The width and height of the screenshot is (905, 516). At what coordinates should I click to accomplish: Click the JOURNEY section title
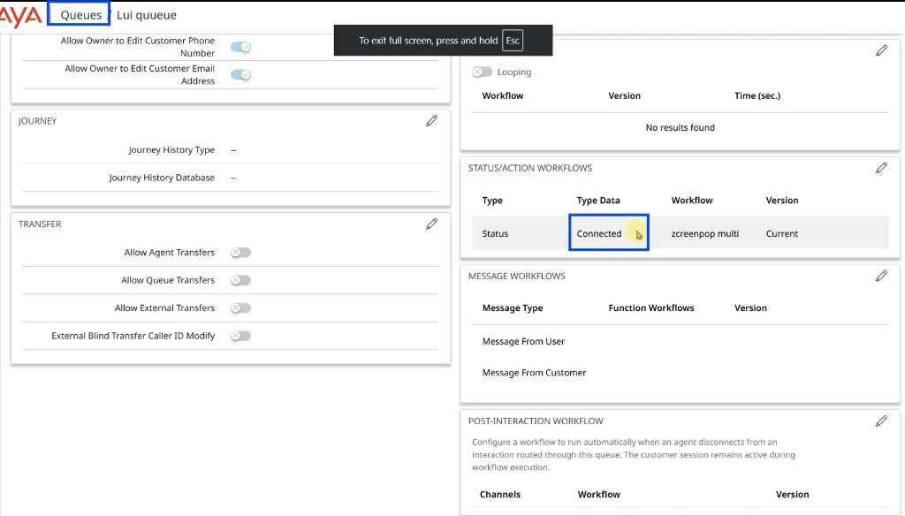(37, 121)
